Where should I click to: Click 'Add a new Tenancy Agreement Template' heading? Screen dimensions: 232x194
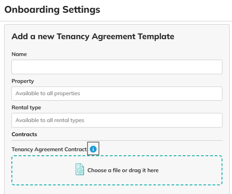93,36
